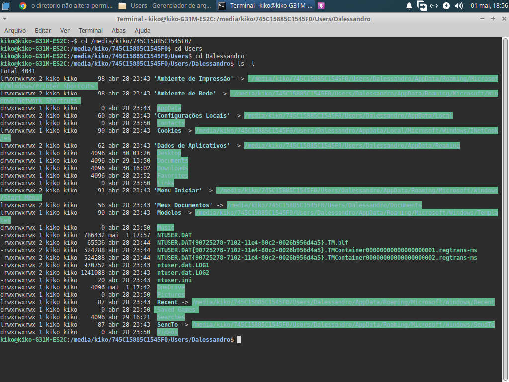The height and width of the screenshot is (382, 509).
Task: Maximize the Terminal window
Action: click(493, 19)
